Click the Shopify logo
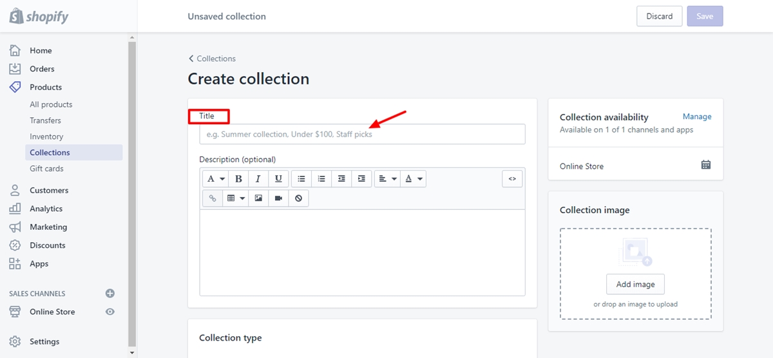Screen dimensions: 773x358 coord(39,16)
